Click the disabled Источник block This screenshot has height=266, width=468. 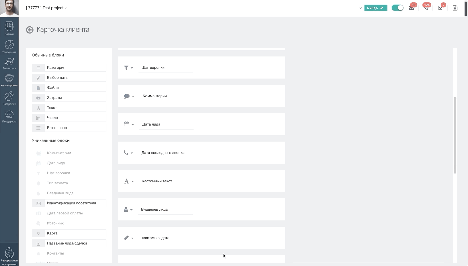click(69, 223)
